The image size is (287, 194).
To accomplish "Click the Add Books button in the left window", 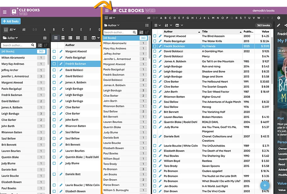I will [11, 21].
